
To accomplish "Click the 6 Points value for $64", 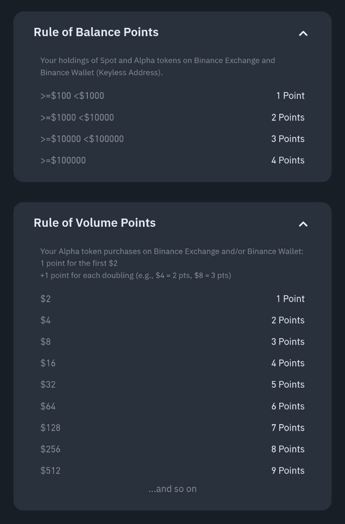I will tap(288, 406).
